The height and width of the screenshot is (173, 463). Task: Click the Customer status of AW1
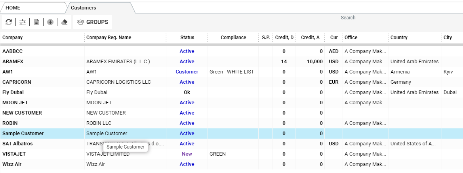click(187, 72)
